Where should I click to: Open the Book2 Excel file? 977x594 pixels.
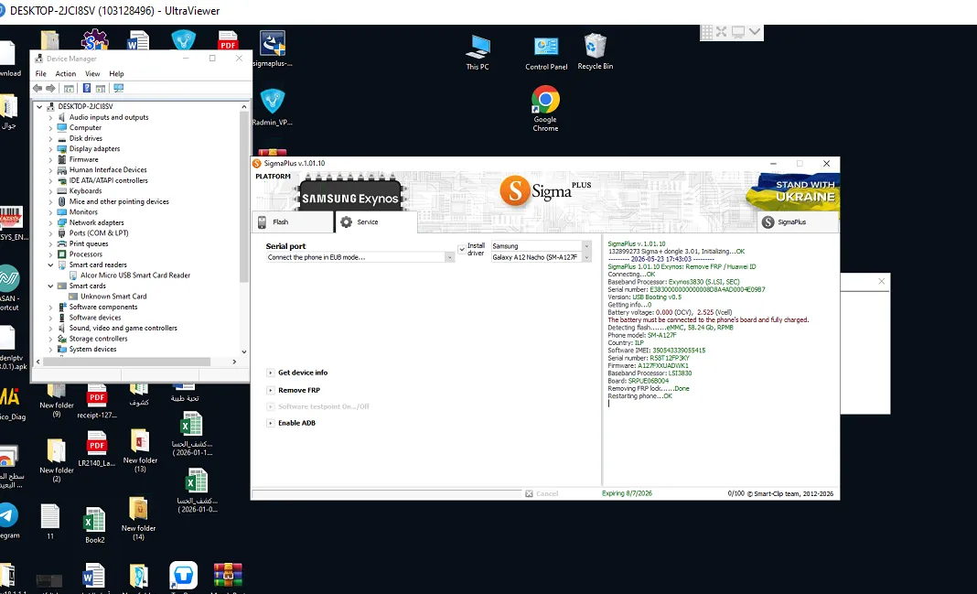coord(95,525)
